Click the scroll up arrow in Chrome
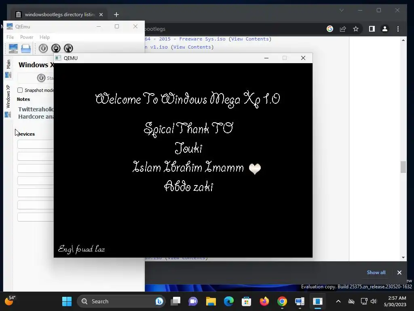414x311 pixels. [x=403, y=40]
